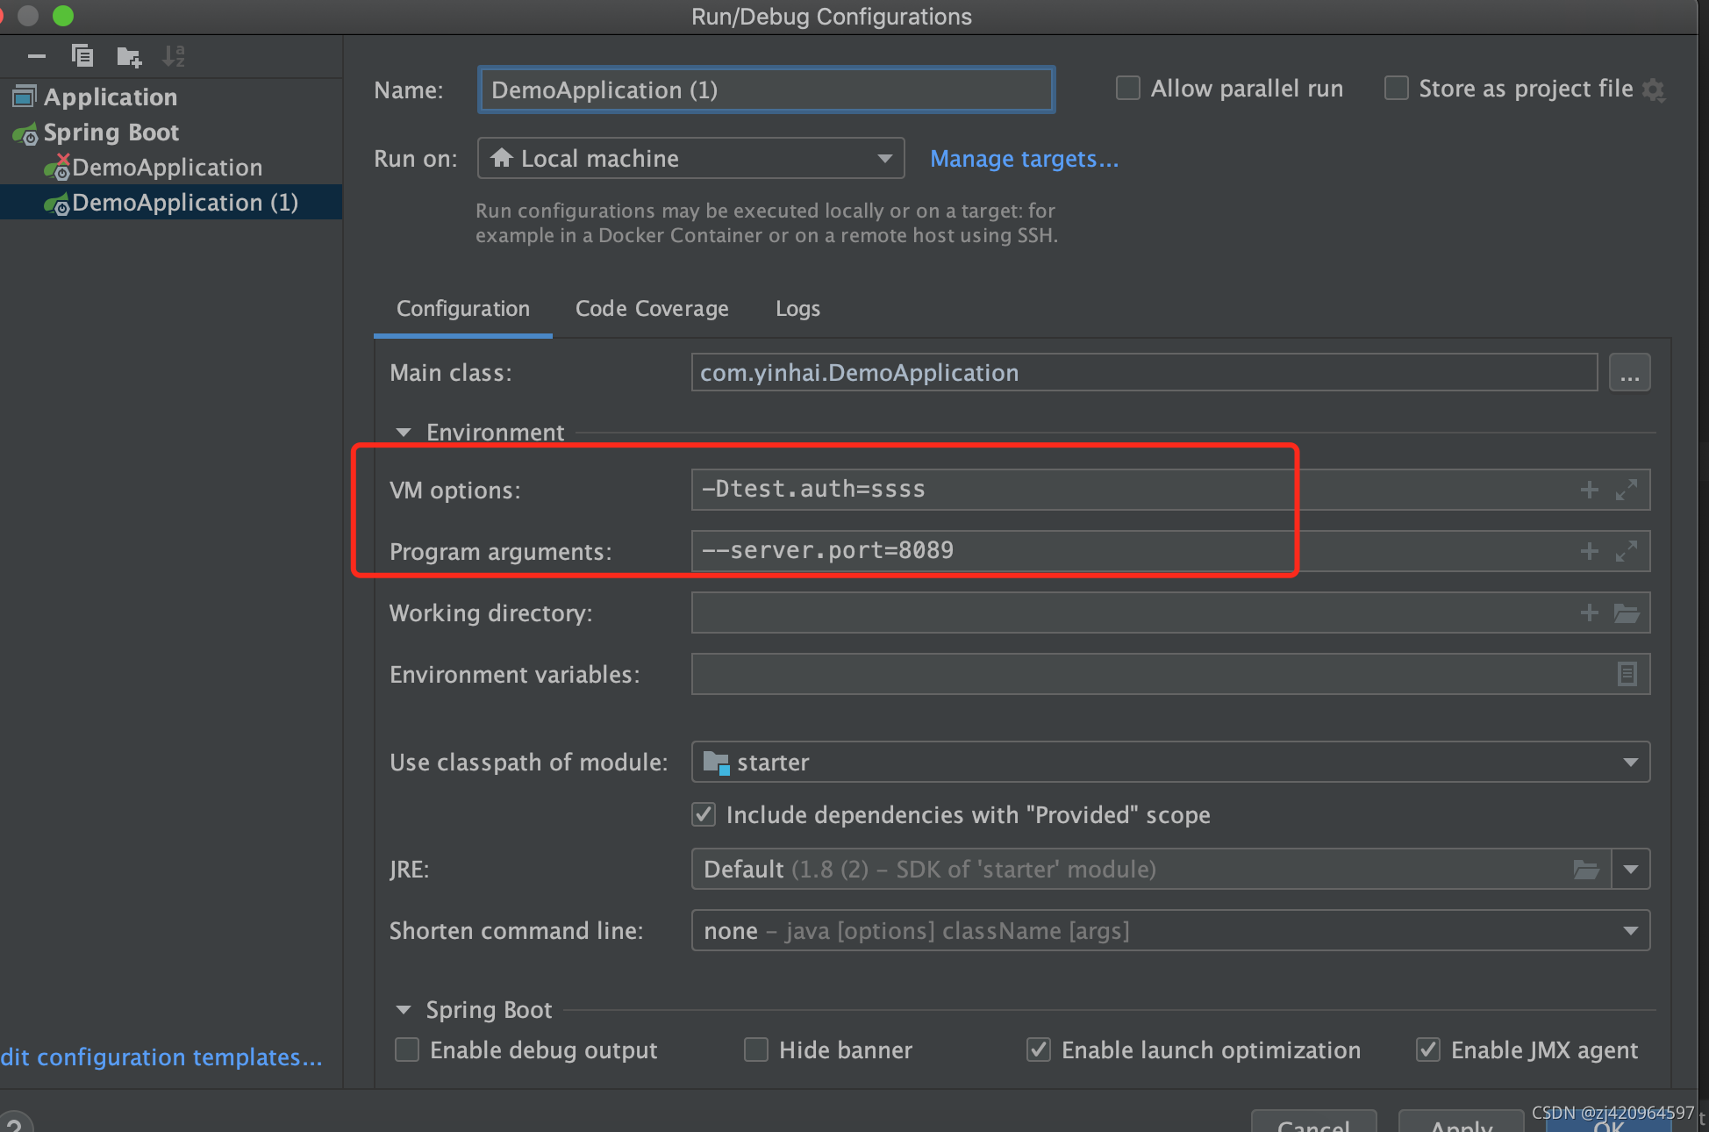Click the move into new folder icon
This screenshot has height=1132, width=1709.
(129, 57)
